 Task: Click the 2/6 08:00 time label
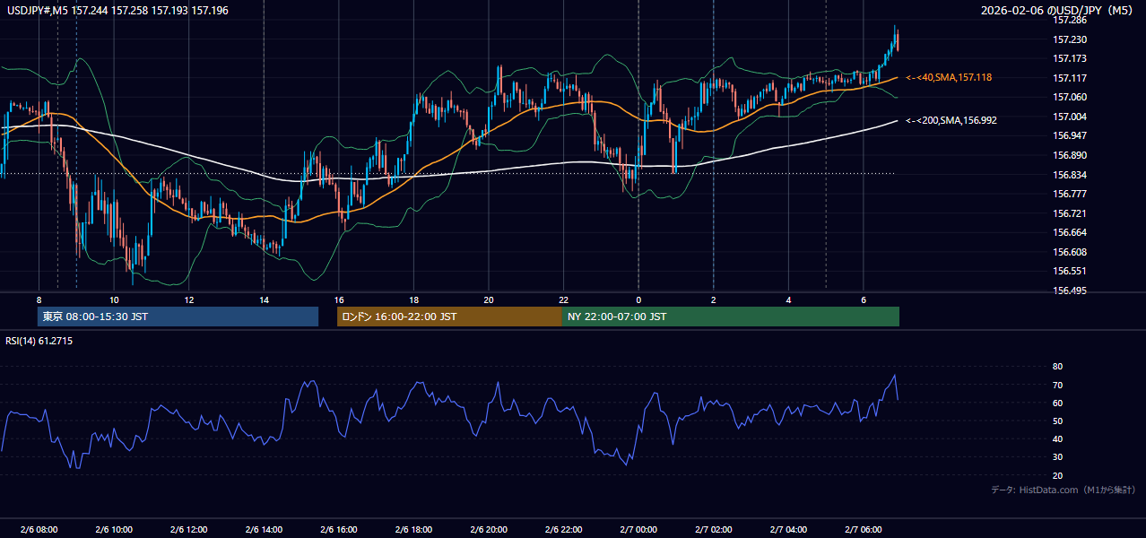coord(39,529)
